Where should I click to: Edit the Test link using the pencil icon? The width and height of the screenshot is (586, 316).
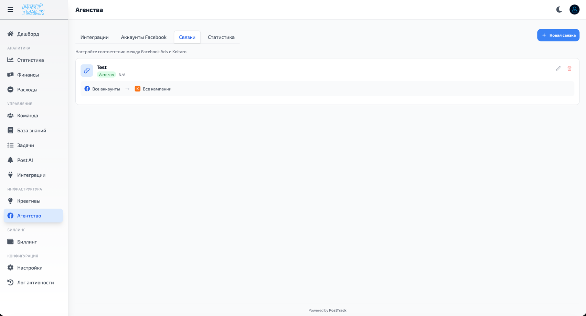click(x=558, y=68)
